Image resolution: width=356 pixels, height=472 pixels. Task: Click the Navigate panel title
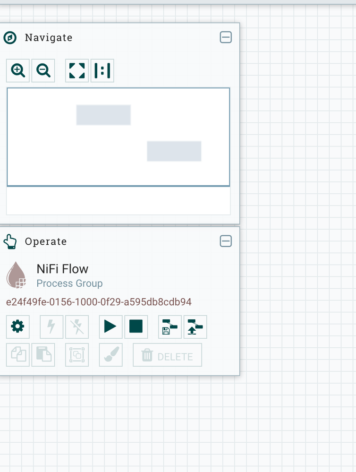click(x=49, y=38)
